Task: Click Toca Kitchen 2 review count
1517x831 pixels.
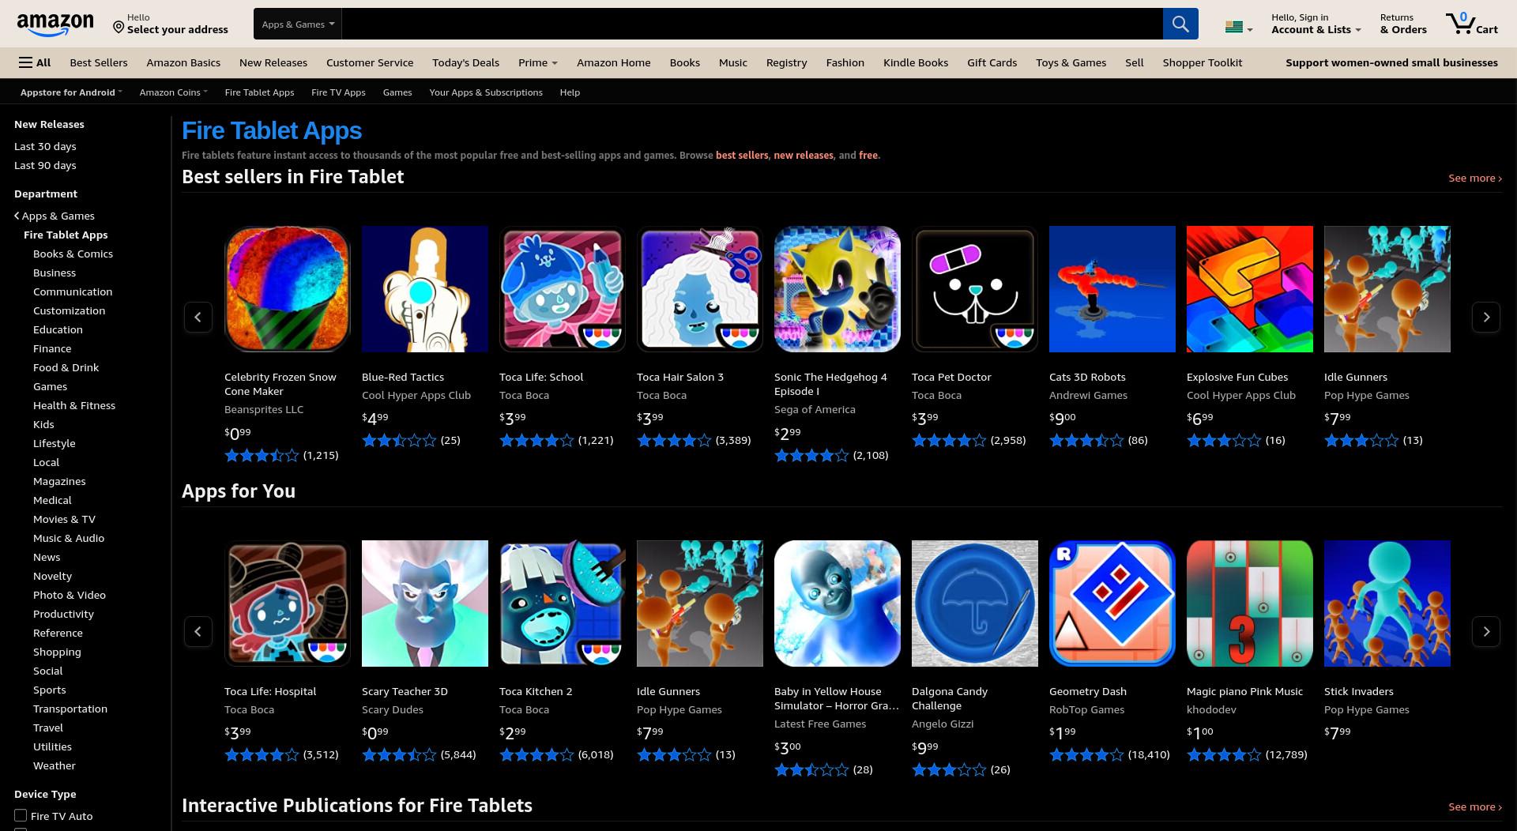Action: 596,754
